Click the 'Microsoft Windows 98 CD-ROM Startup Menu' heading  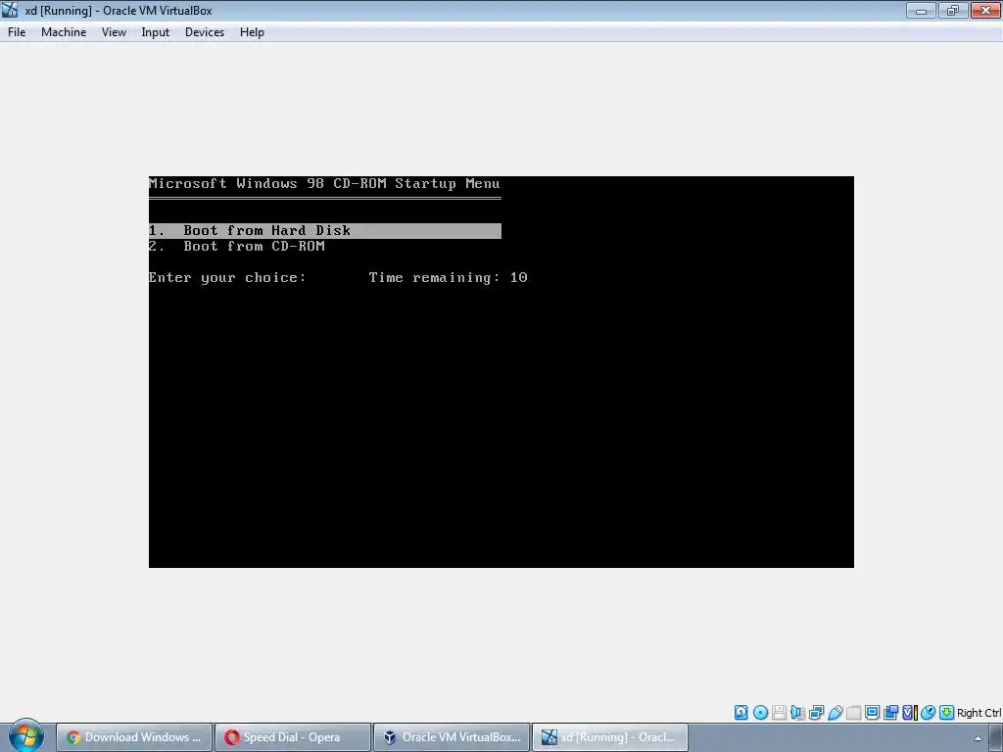pyautogui.click(x=324, y=183)
